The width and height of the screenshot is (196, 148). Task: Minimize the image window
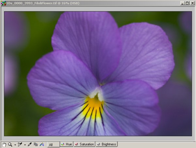[183, 3]
